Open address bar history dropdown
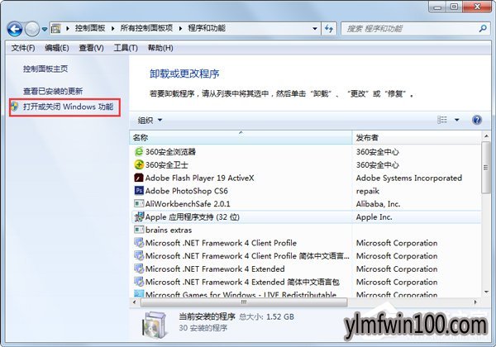Image resolution: width=496 pixels, height=347 pixels. click(315, 28)
